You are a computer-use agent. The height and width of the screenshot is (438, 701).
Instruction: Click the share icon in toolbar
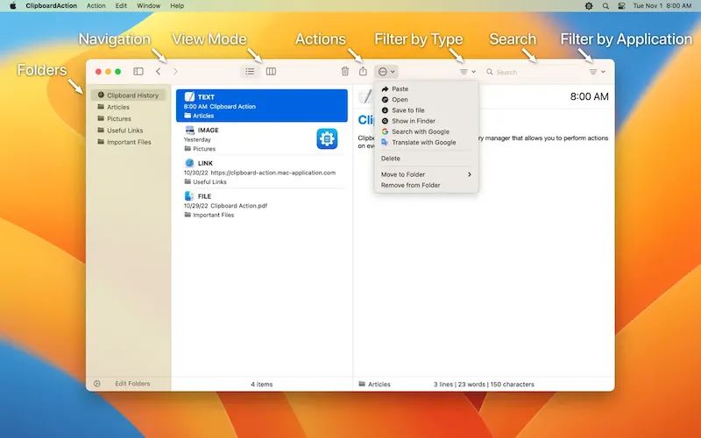tap(363, 71)
